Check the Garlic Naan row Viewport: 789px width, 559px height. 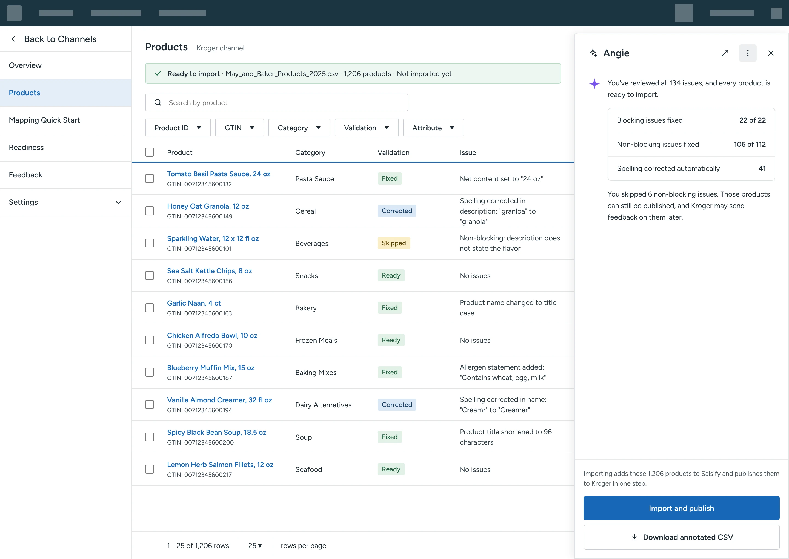click(x=150, y=308)
